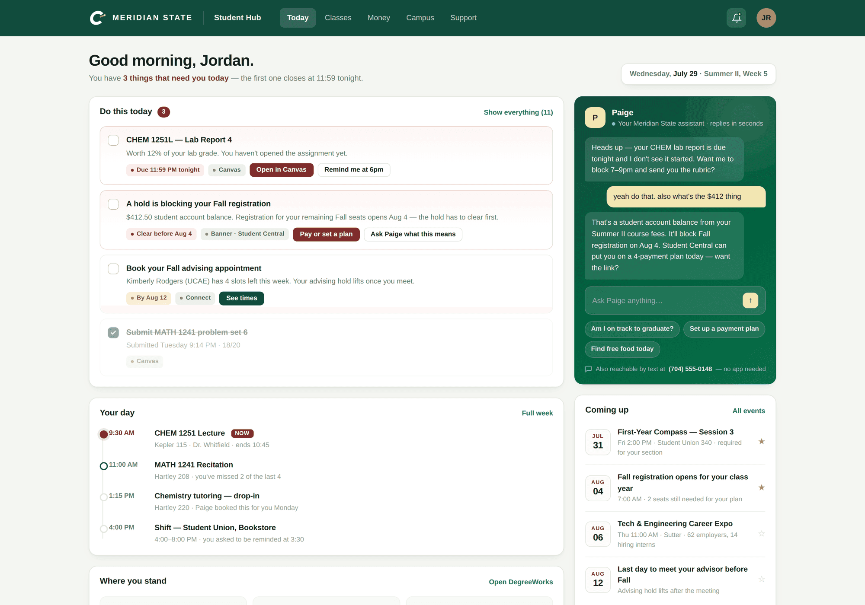Click the red 3 count badge
The height and width of the screenshot is (605, 865).
(x=163, y=112)
